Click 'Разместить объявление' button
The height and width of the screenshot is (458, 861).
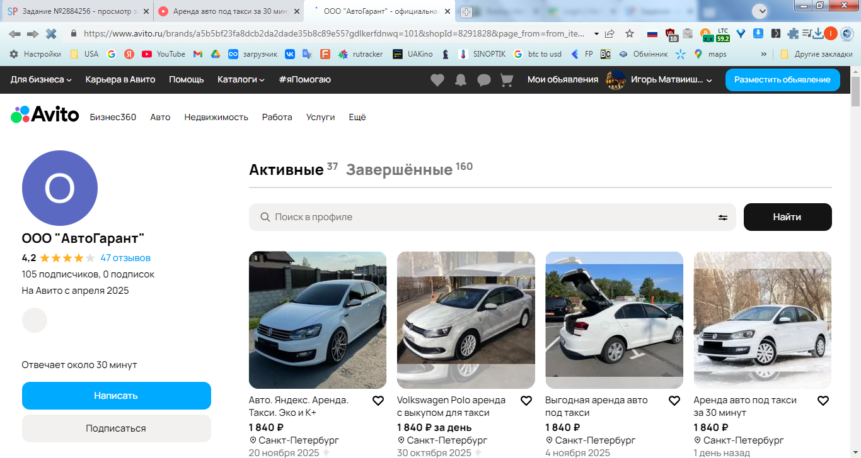[x=783, y=80]
